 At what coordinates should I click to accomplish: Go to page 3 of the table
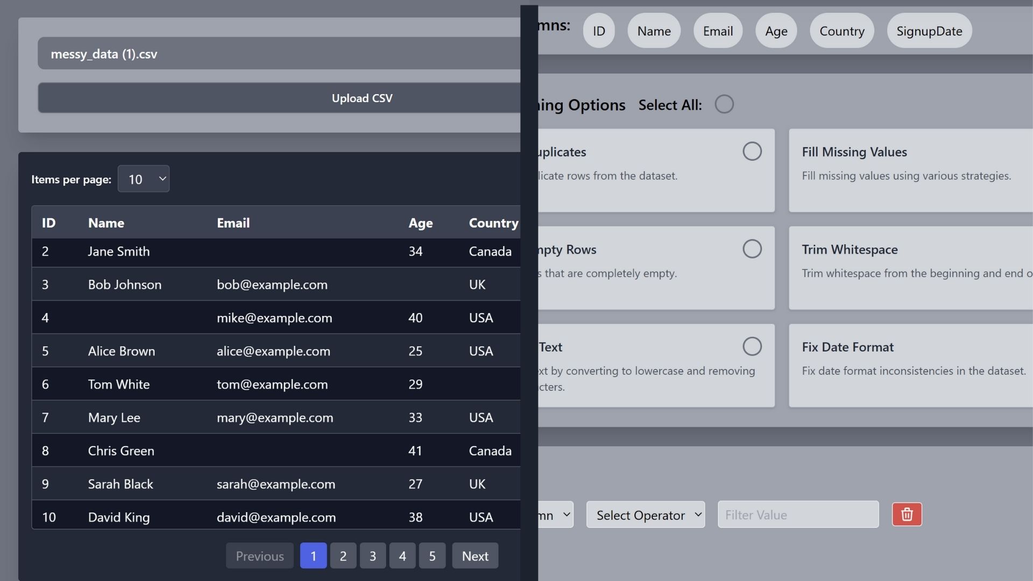[372, 556]
